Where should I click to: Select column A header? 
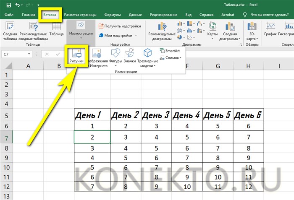coord(28,66)
